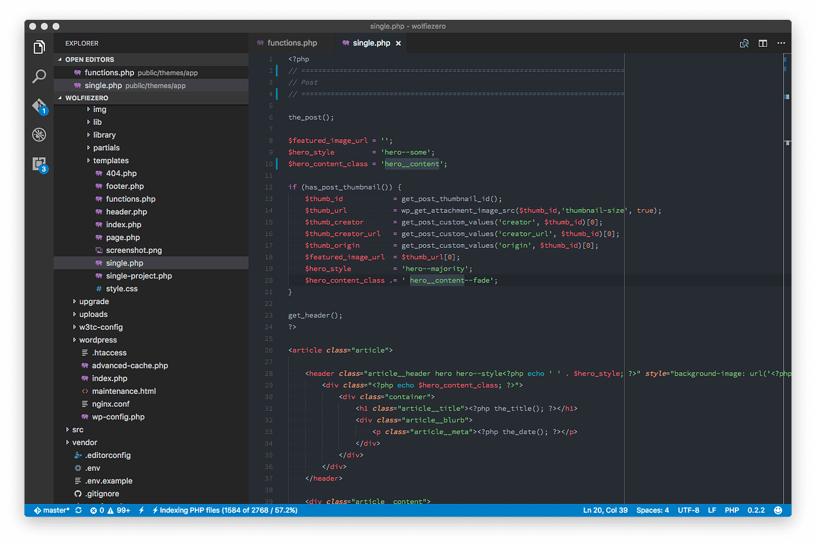The image size is (816, 546).
Task: Open advanced-cache.php file
Action: click(x=151, y=365)
